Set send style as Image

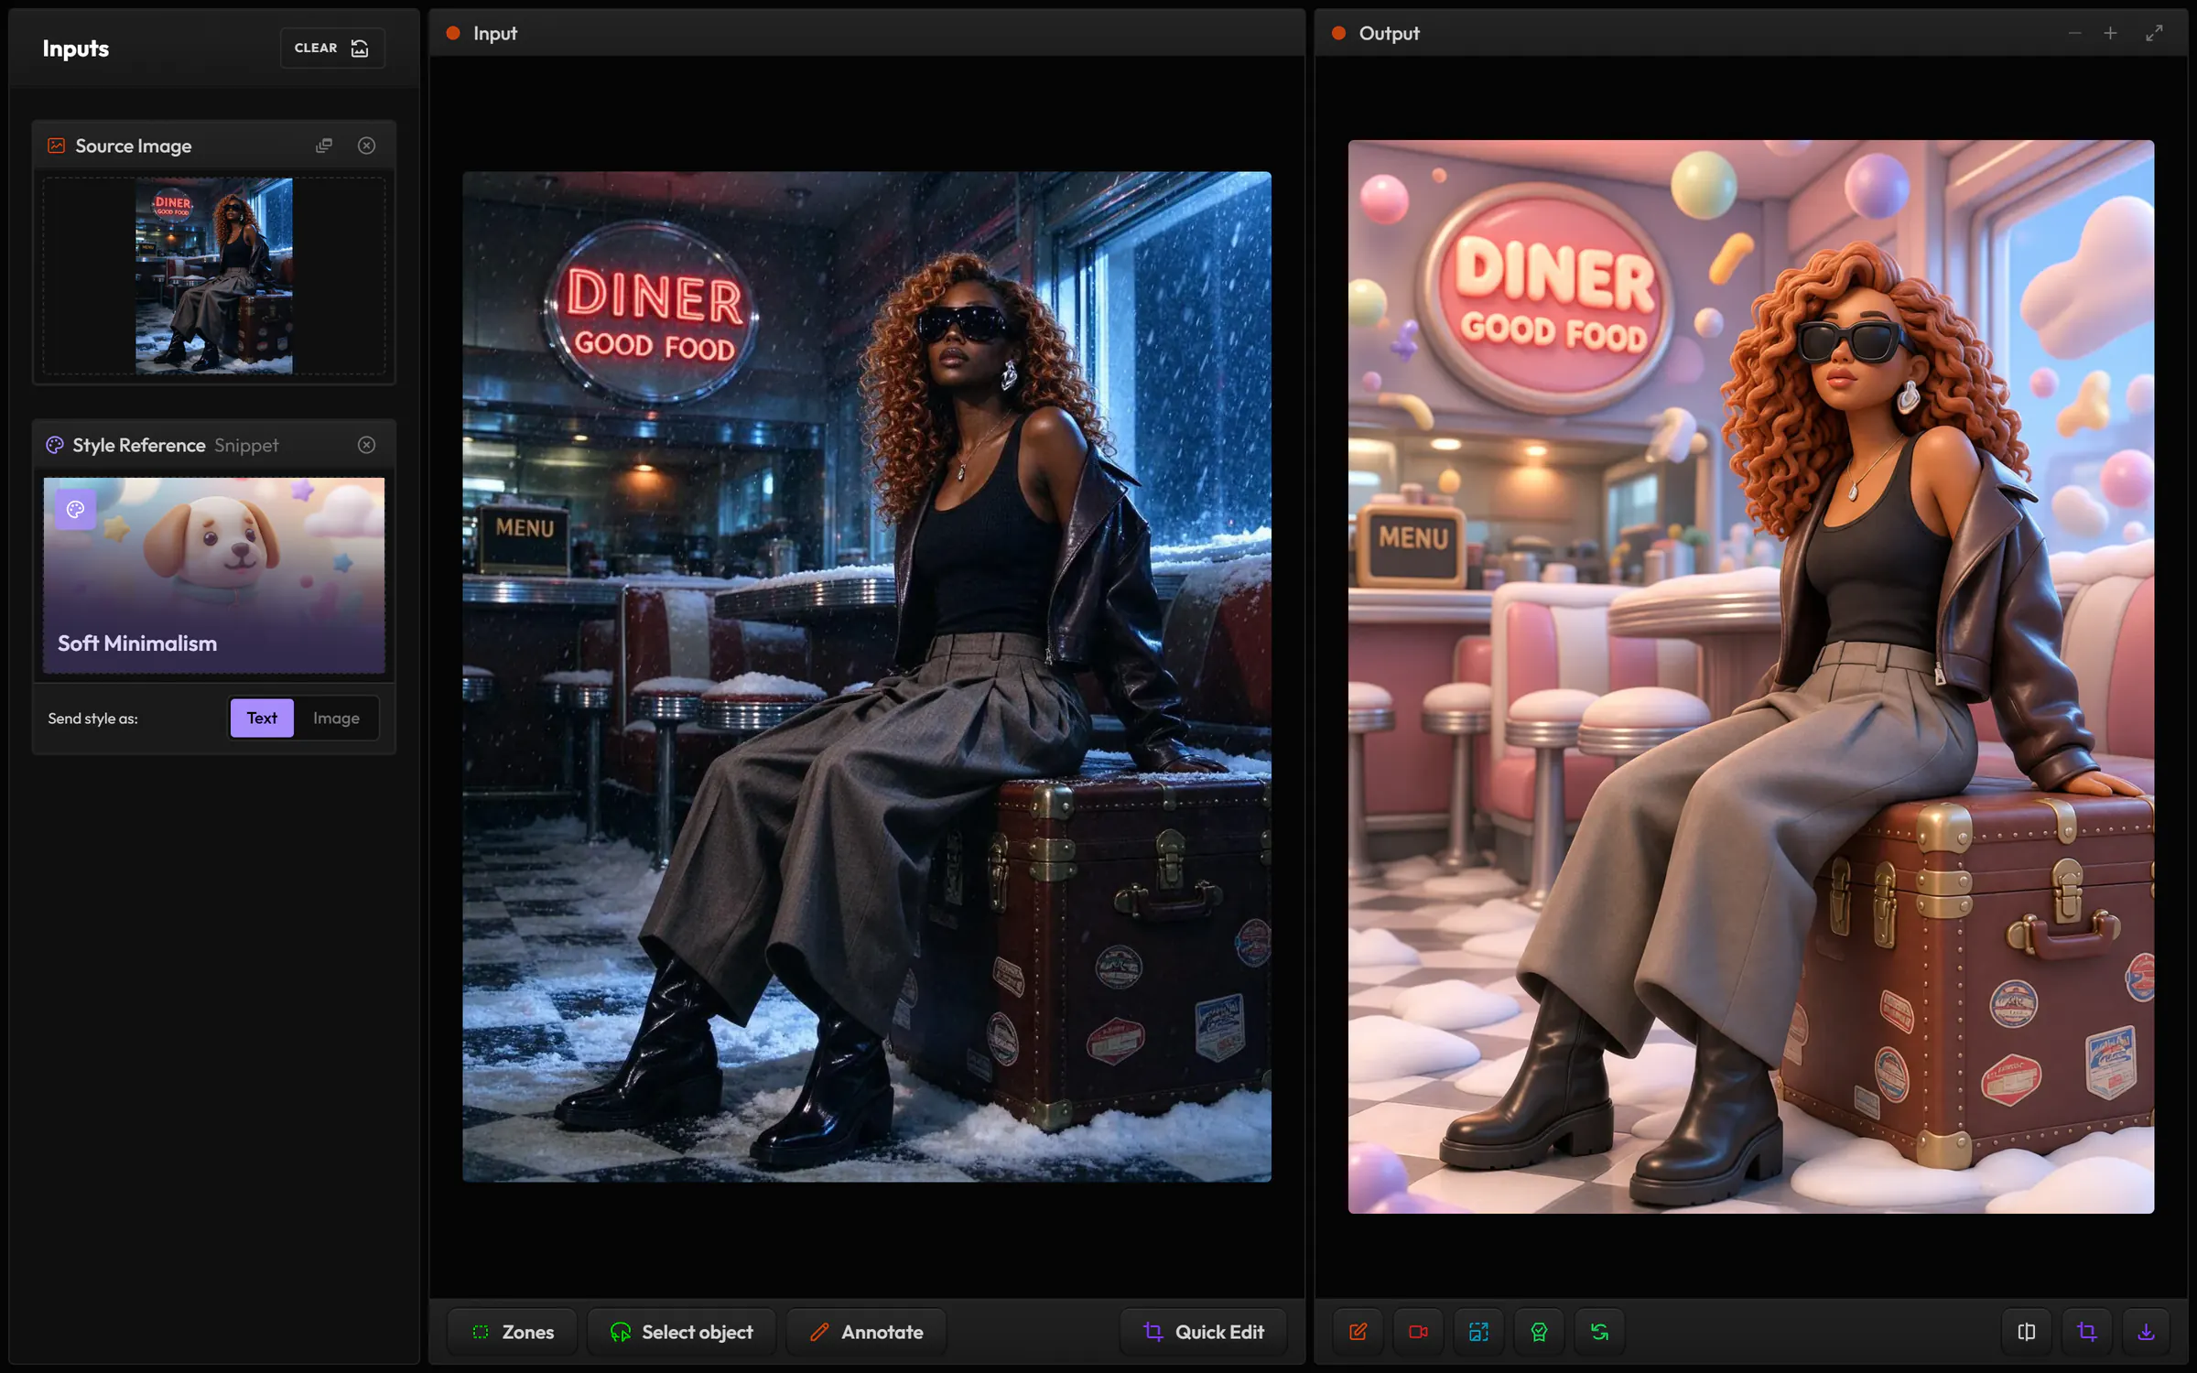coord(336,718)
